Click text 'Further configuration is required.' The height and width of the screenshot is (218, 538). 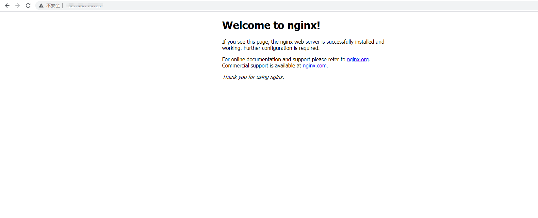coord(282,48)
